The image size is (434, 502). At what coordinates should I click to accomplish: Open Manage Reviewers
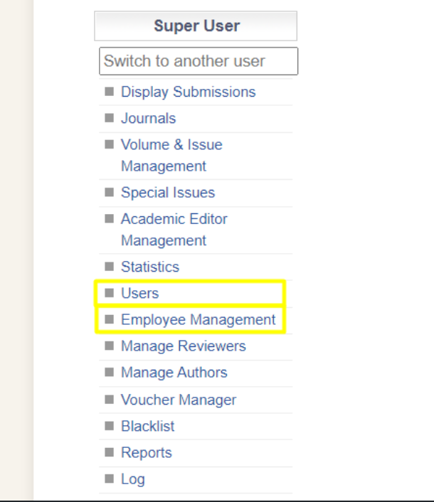point(184,346)
